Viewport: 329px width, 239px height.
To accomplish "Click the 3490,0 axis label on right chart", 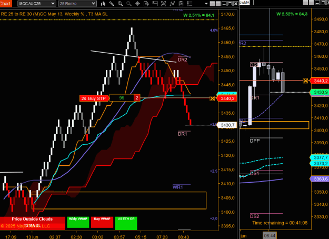I will [321, 19].
